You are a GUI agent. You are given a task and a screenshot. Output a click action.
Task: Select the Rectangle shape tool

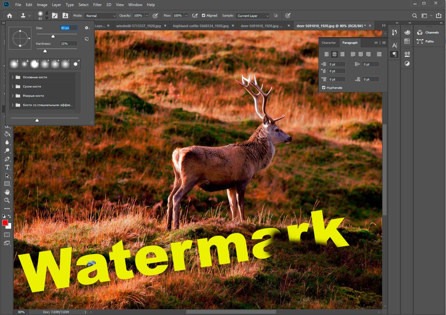tap(7, 184)
